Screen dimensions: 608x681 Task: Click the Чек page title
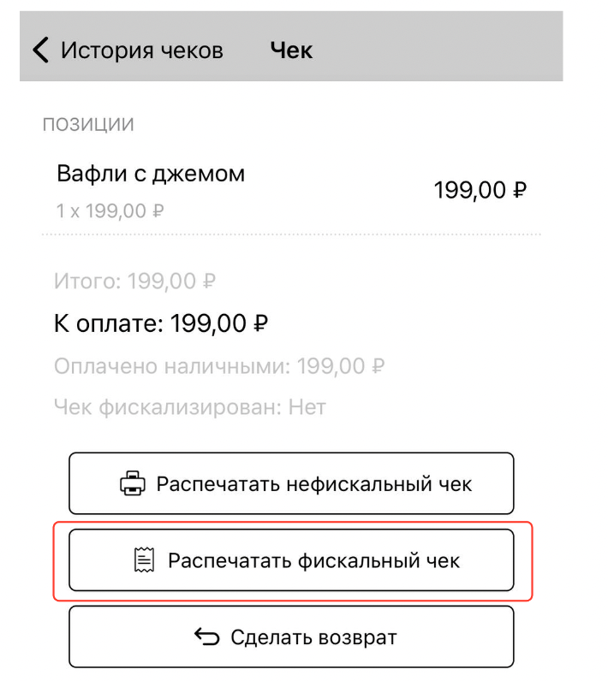click(291, 50)
